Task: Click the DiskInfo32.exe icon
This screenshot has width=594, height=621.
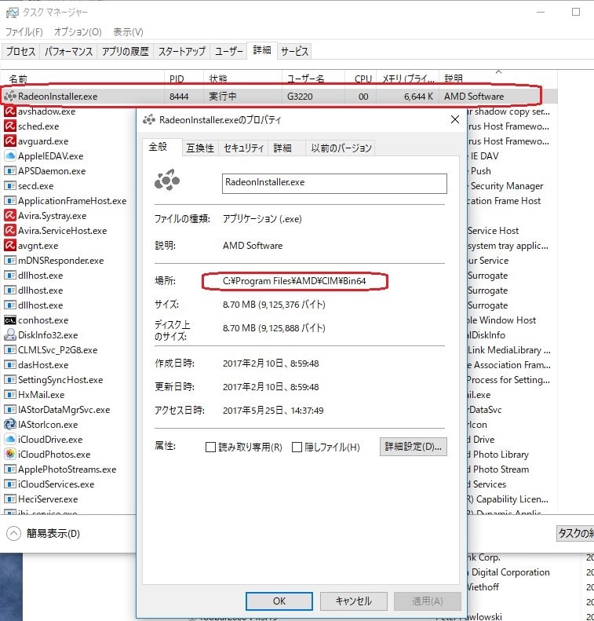Action: [x=10, y=335]
